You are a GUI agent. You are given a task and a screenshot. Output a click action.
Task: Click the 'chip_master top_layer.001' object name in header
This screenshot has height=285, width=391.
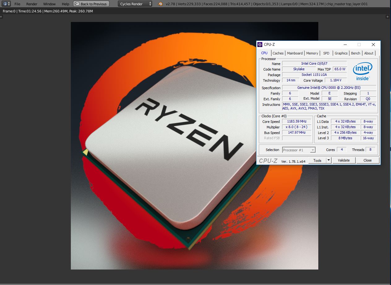click(x=347, y=4)
